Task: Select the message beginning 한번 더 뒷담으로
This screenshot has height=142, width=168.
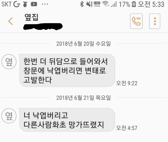Action: click(x=67, y=70)
